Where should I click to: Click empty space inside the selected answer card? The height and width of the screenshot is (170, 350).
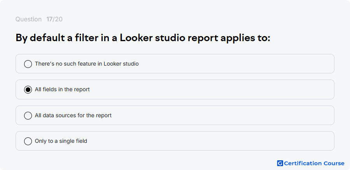212,89
